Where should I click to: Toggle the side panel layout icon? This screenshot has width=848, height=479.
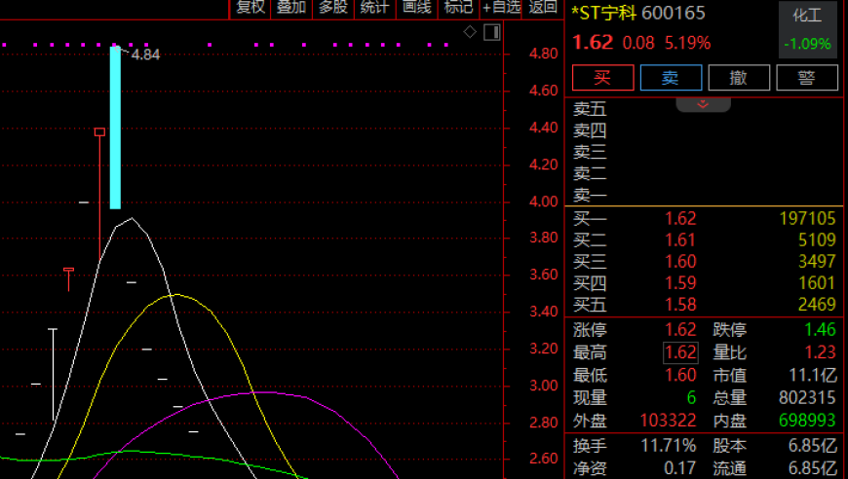click(x=491, y=32)
